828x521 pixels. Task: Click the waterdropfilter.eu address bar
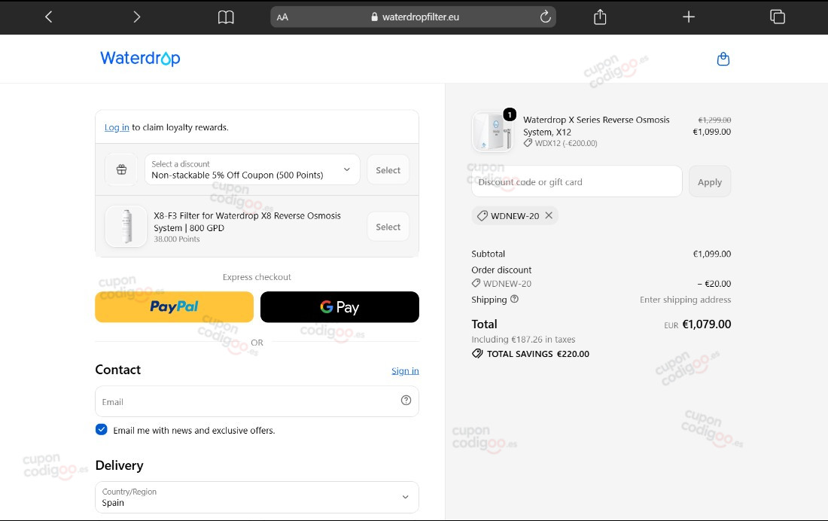[413, 17]
